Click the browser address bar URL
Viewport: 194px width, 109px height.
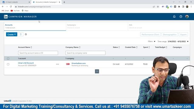click(x=34, y=7)
